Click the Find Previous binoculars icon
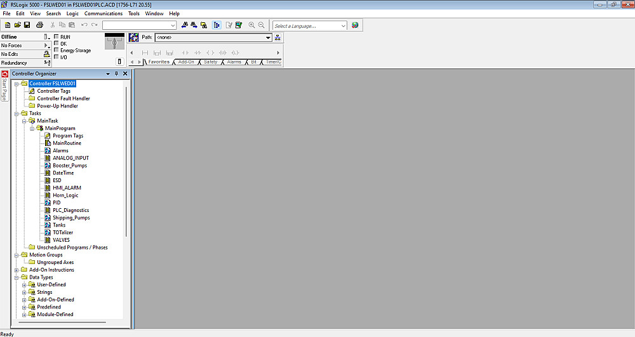635x337 pixels. tap(185, 25)
